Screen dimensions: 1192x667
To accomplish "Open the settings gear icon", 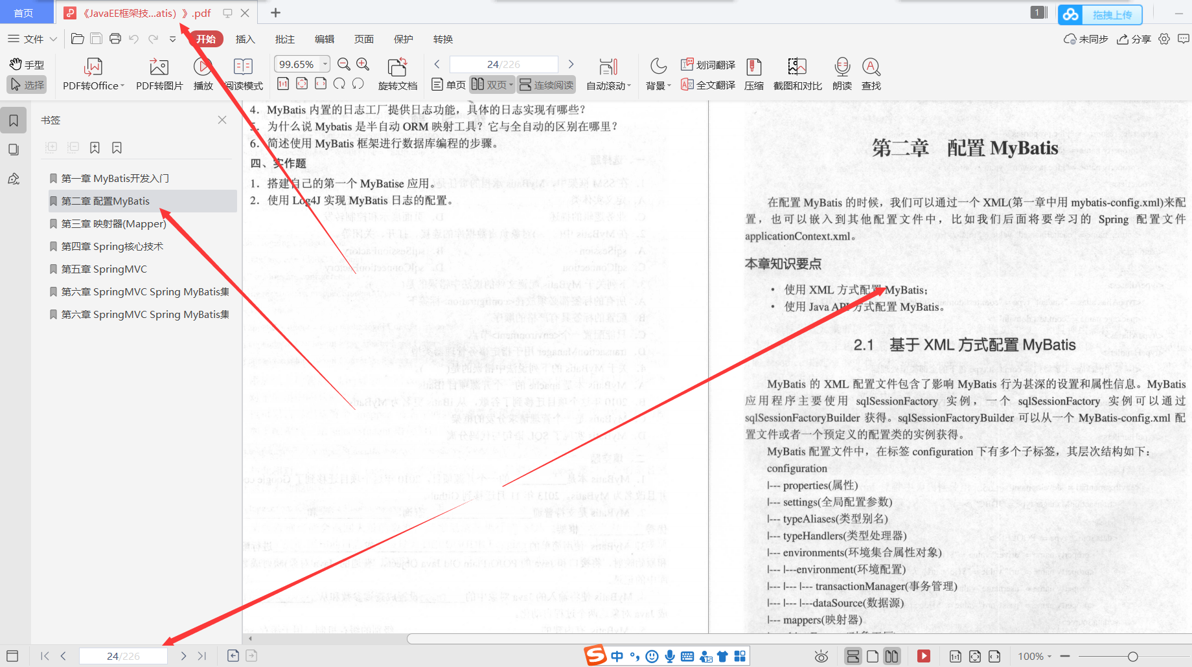I will 1164,39.
